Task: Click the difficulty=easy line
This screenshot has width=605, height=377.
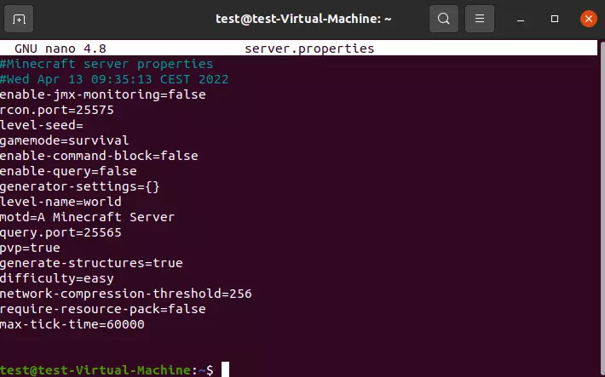Action: 57,278
